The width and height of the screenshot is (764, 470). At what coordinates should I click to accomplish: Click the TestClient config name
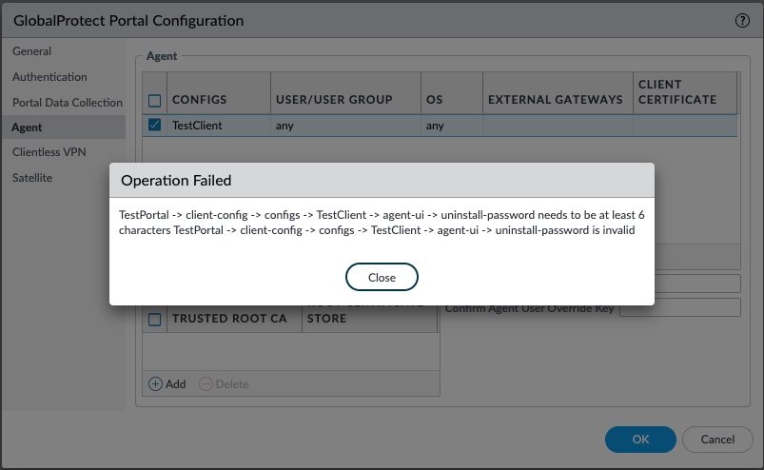197,125
